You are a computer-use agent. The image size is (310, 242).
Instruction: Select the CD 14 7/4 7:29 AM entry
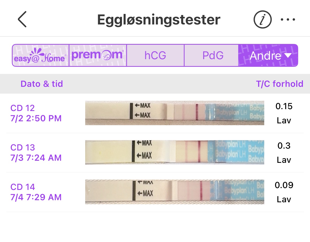point(36,192)
